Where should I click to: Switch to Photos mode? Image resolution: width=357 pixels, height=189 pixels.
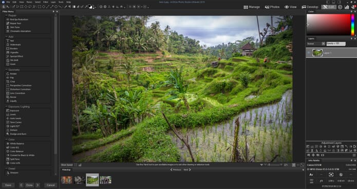[x=272, y=7]
